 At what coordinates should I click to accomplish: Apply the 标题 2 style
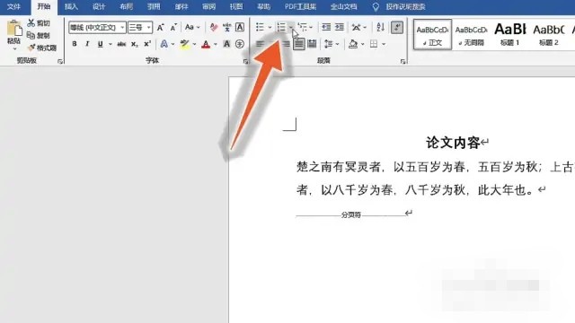549,34
